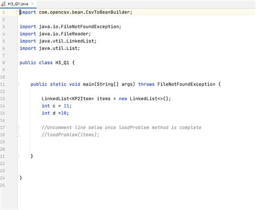Click the variable name items
Image resolution: width=256 pixels, height=210 pixels.
point(104,99)
